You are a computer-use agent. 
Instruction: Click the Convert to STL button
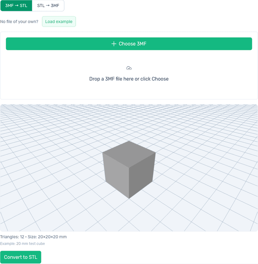21,257
